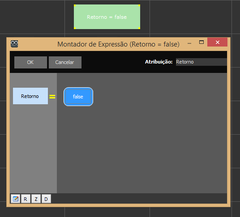Screen dimensions: 240x217
Task: Click the Atribuição input field containing Retorno
Action: (201, 62)
